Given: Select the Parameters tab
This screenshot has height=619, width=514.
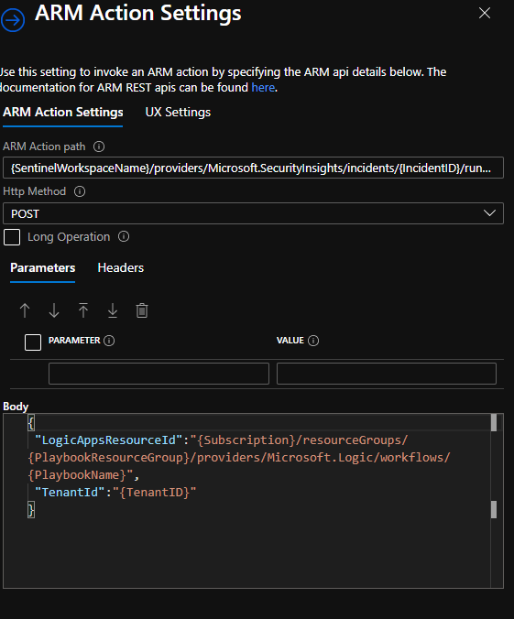Looking at the screenshot, I should (43, 267).
